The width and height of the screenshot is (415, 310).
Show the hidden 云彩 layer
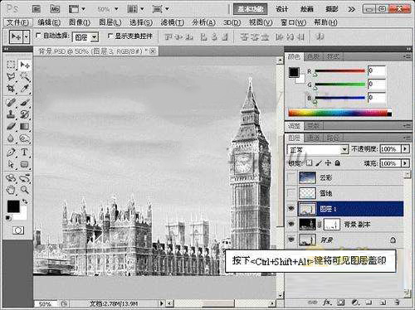[x=291, y=177]
